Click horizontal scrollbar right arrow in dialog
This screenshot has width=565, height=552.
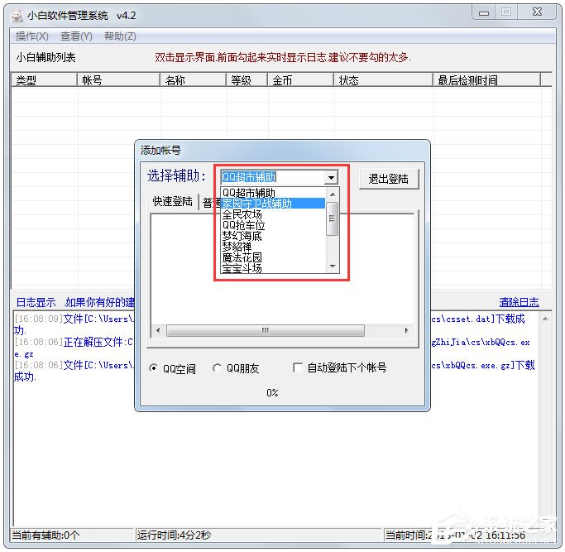406,330
